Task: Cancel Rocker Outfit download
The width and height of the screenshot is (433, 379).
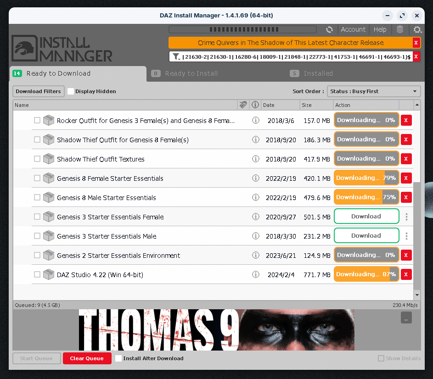Action: click(406, 120)
